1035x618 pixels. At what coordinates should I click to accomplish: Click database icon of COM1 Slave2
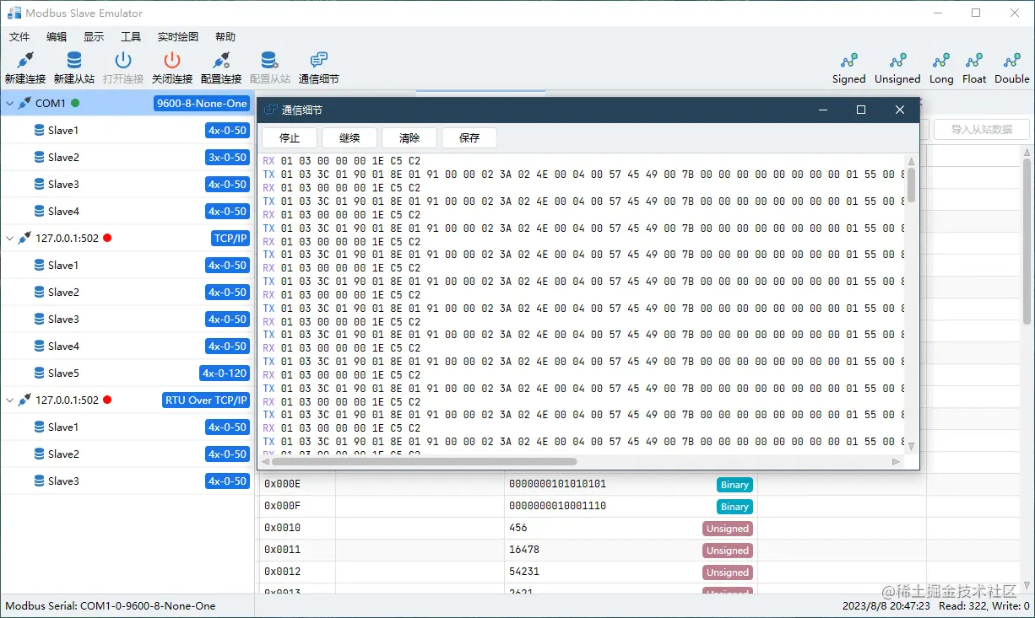point(39,157)
